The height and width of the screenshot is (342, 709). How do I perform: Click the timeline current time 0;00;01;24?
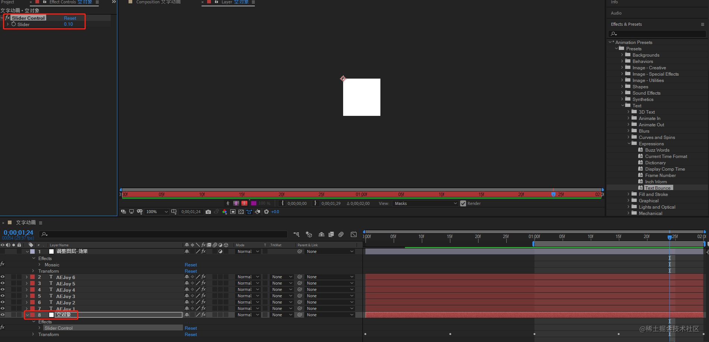[x=19, y=232]
